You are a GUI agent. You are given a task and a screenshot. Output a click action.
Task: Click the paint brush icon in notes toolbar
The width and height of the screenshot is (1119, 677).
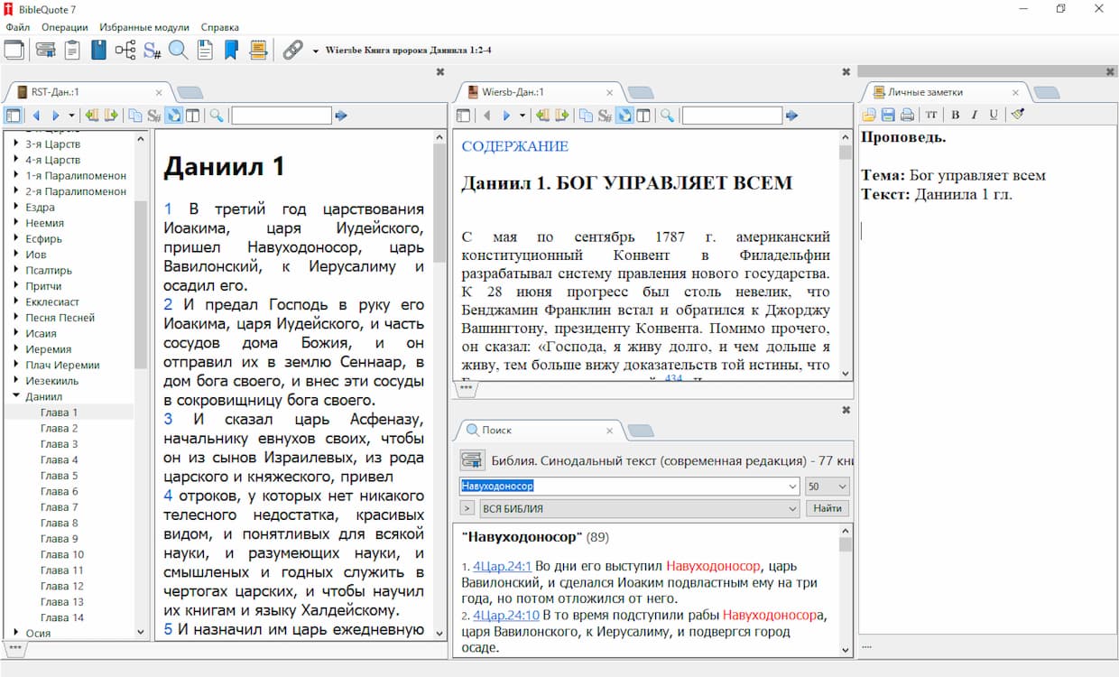(x=1018, y=115)
